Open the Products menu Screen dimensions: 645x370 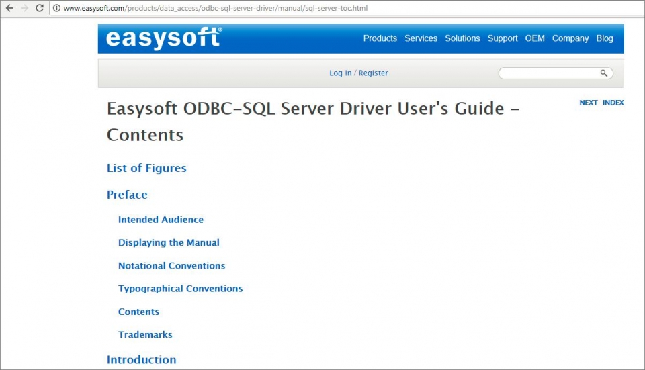380,38
